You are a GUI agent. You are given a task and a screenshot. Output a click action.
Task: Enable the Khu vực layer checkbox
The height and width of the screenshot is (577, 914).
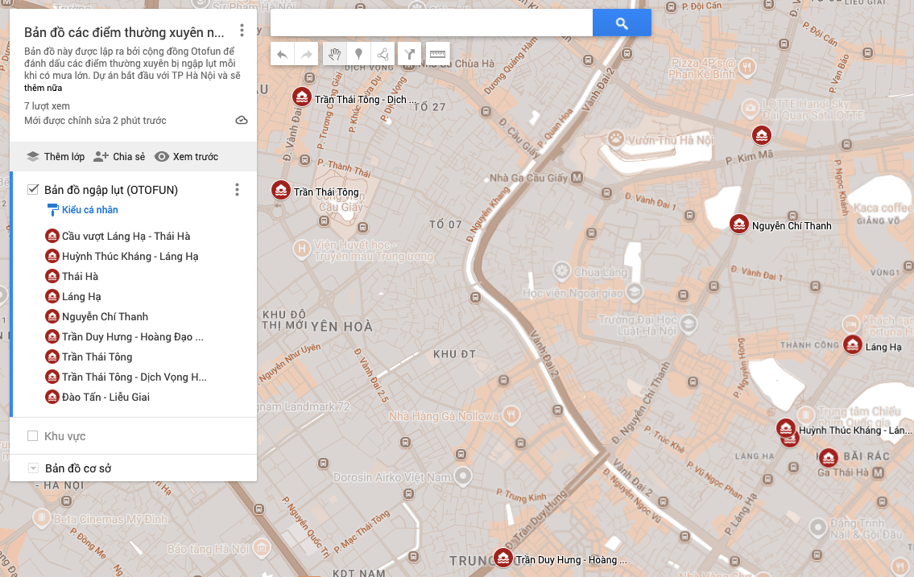pos(33,436)
